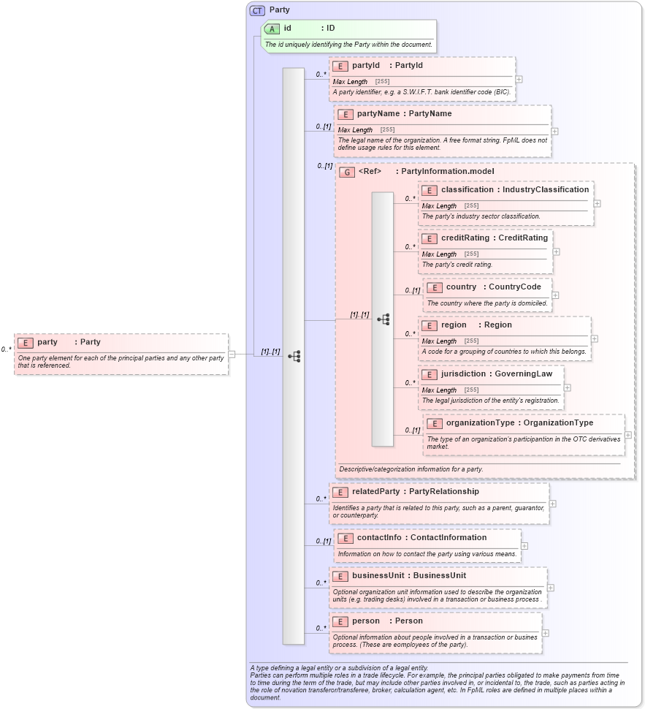Select the 'GoverningLaw' type label
The image size is (645, 709).
click(x=524, y=374)
